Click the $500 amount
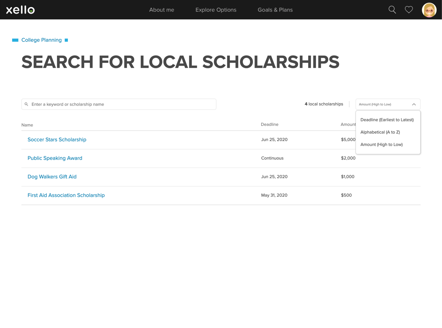Image resolution: width=442 pixels, height=328 pixels. pos(346,195)
